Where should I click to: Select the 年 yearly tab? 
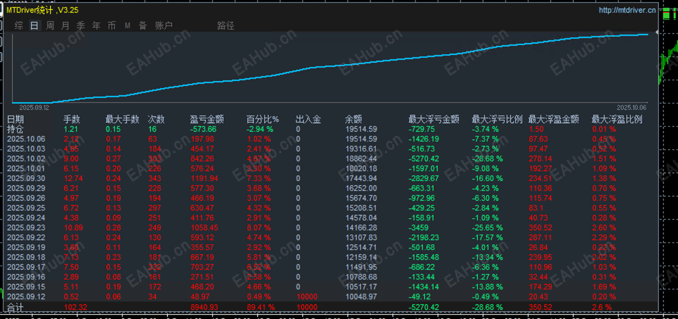pyautogui.click(x=96, y=25)
